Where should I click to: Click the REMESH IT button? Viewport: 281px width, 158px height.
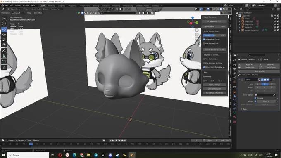pos(214,21)
